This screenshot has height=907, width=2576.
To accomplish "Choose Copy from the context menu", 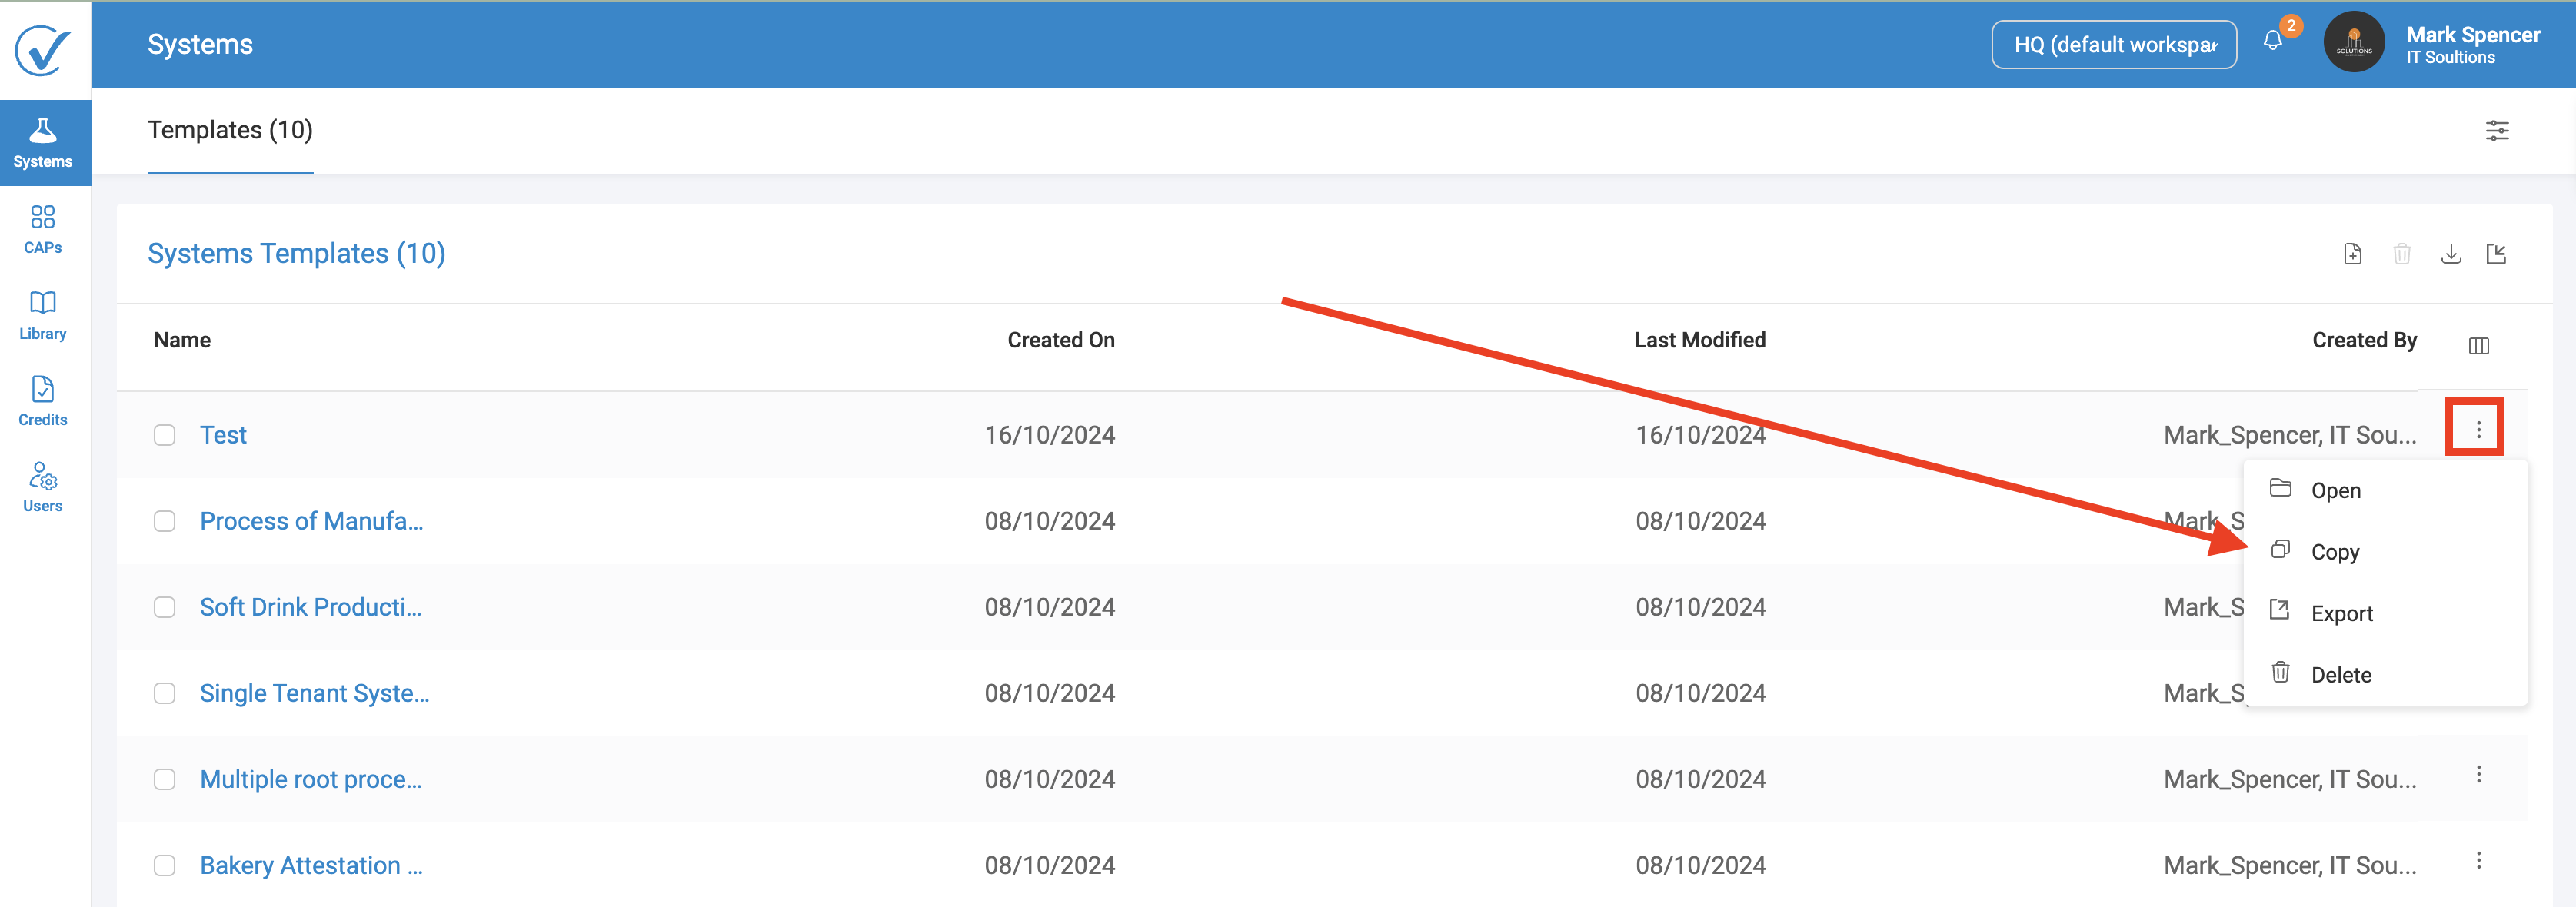I will pyautogui.click(x=2386, y=552).
